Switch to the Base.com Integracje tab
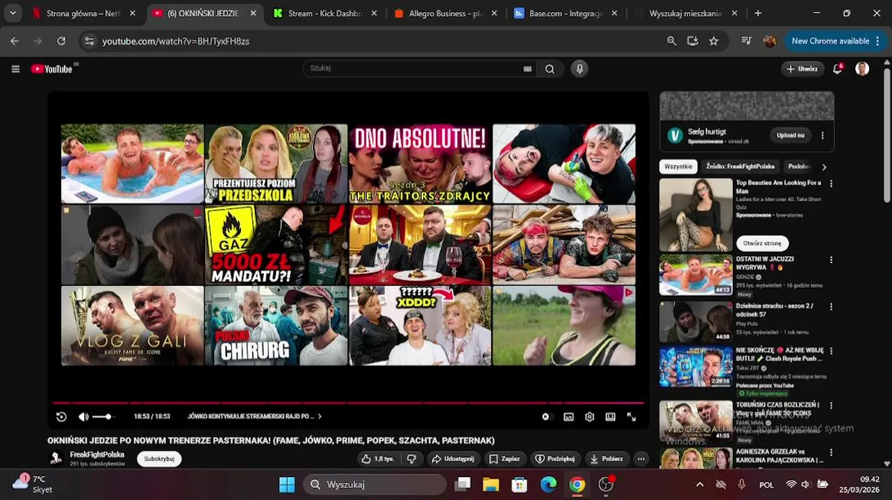892x500 pixels. tap(566, 13)
